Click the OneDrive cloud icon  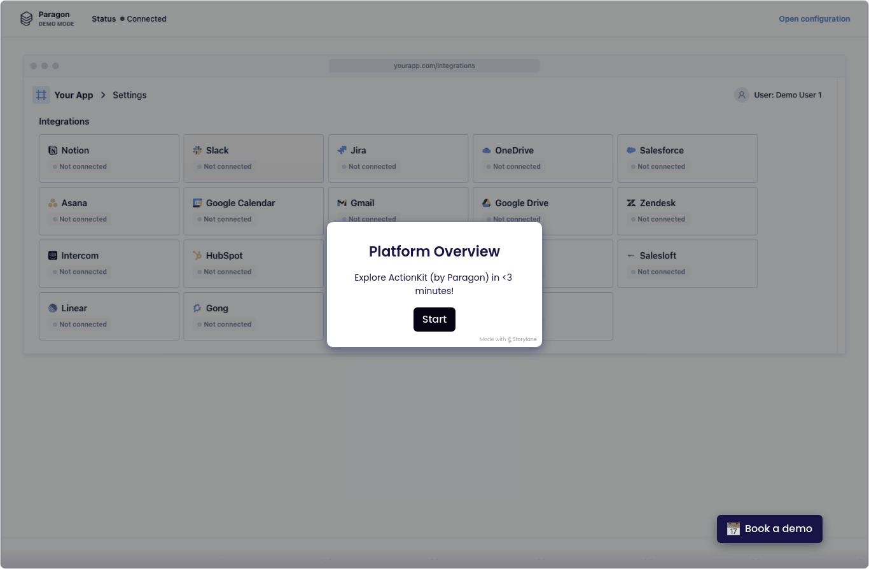point(487,151)
